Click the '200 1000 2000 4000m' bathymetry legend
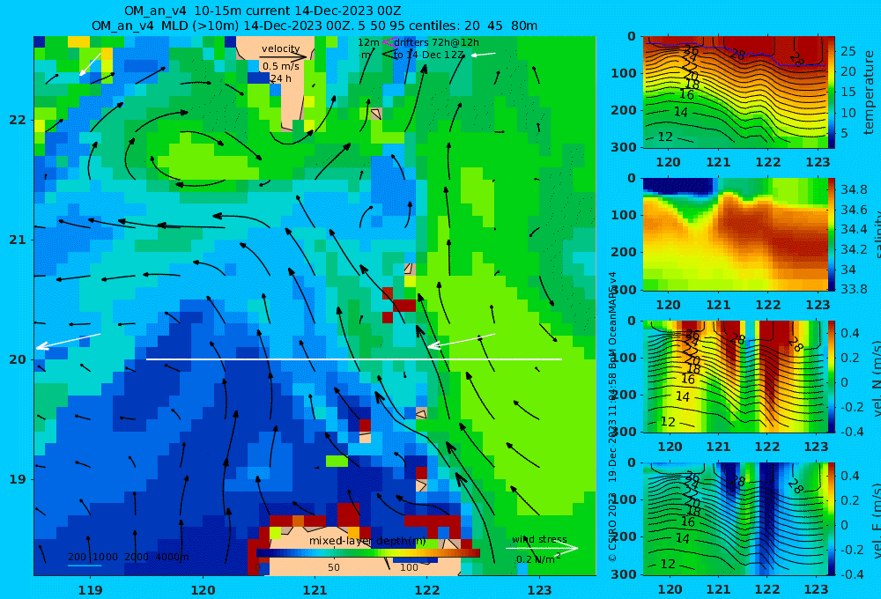This screenshot has height=599, width=881. click(128, 558)
